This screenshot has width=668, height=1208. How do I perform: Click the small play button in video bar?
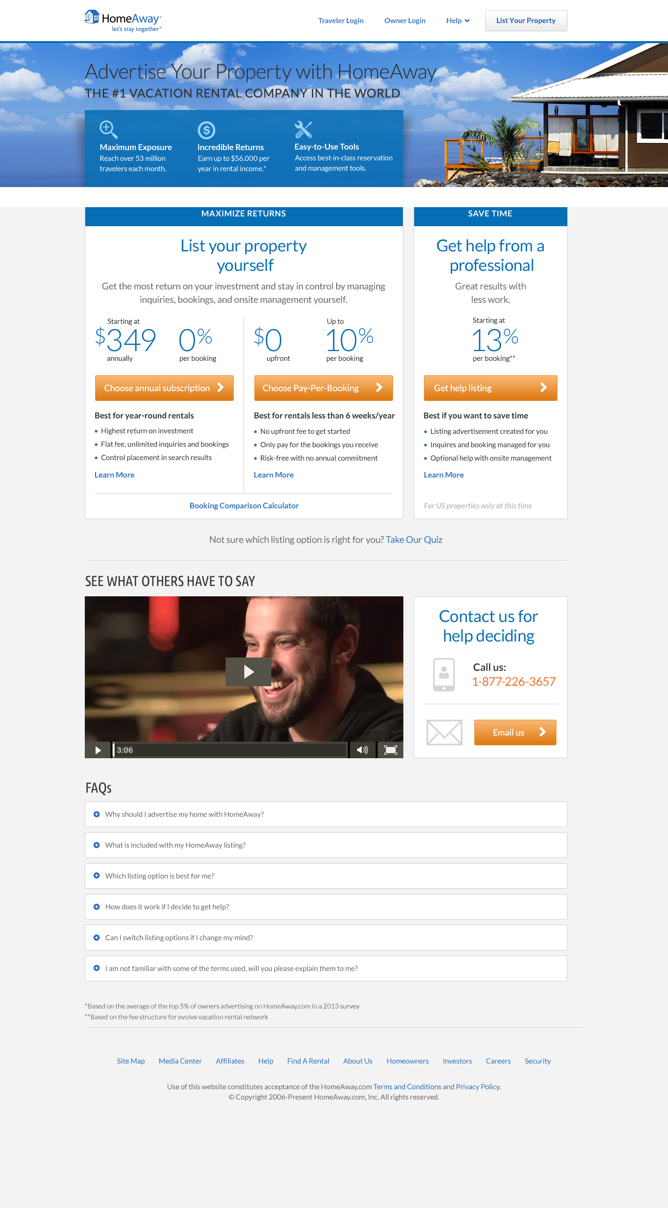[x=98, y=750]
